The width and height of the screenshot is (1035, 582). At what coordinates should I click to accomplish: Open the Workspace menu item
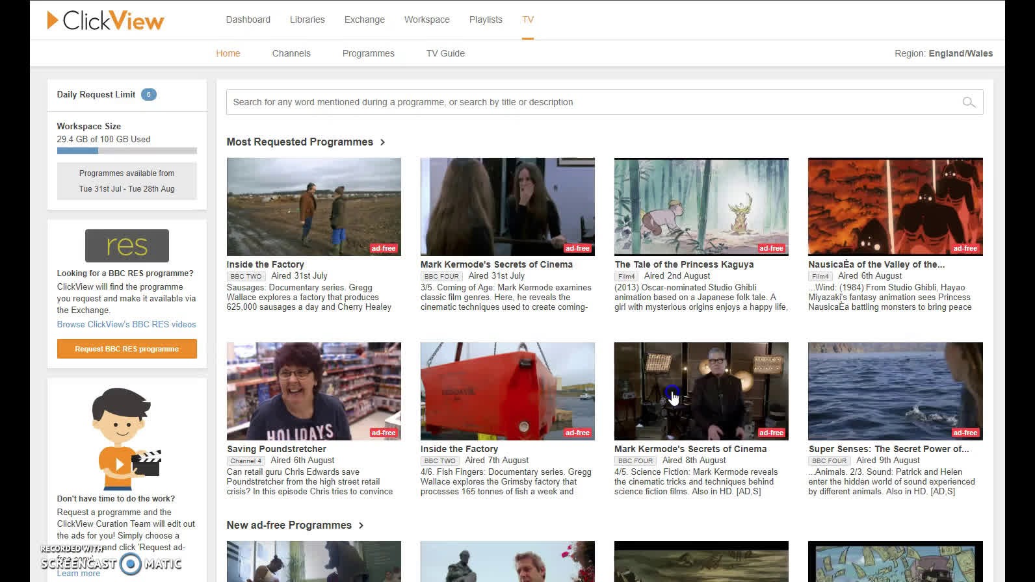[x=427, y=19]
